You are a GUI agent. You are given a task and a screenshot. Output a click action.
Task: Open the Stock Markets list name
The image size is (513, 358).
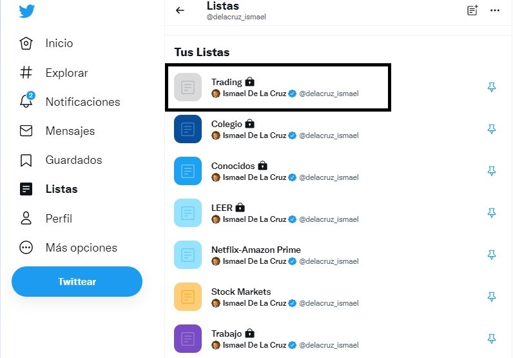[241, 292]
